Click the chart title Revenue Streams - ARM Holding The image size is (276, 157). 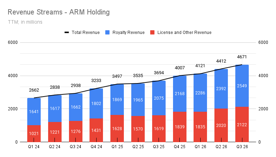coord(58,12)
